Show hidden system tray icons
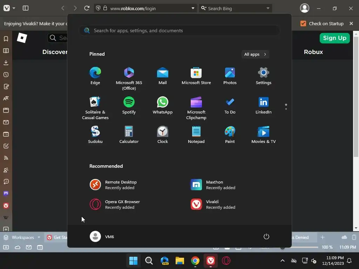Image resolution: width=359 pixels, height=269 pixels. coord(283,261)
